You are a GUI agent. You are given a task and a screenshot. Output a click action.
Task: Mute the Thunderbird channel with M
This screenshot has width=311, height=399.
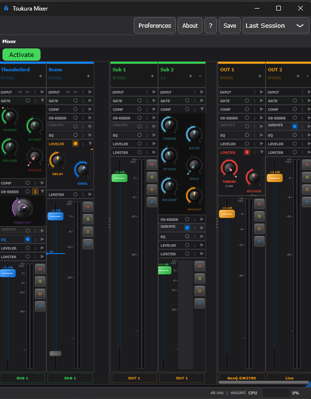point(40,269)
